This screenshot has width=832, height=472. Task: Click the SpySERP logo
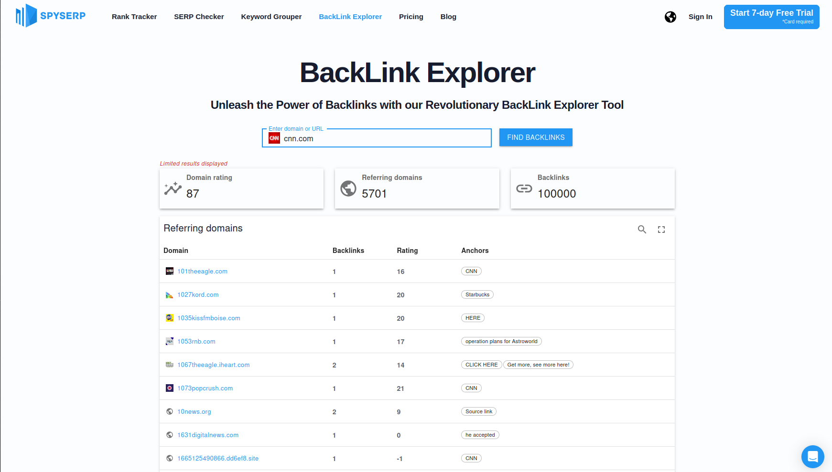click(50, 15)
